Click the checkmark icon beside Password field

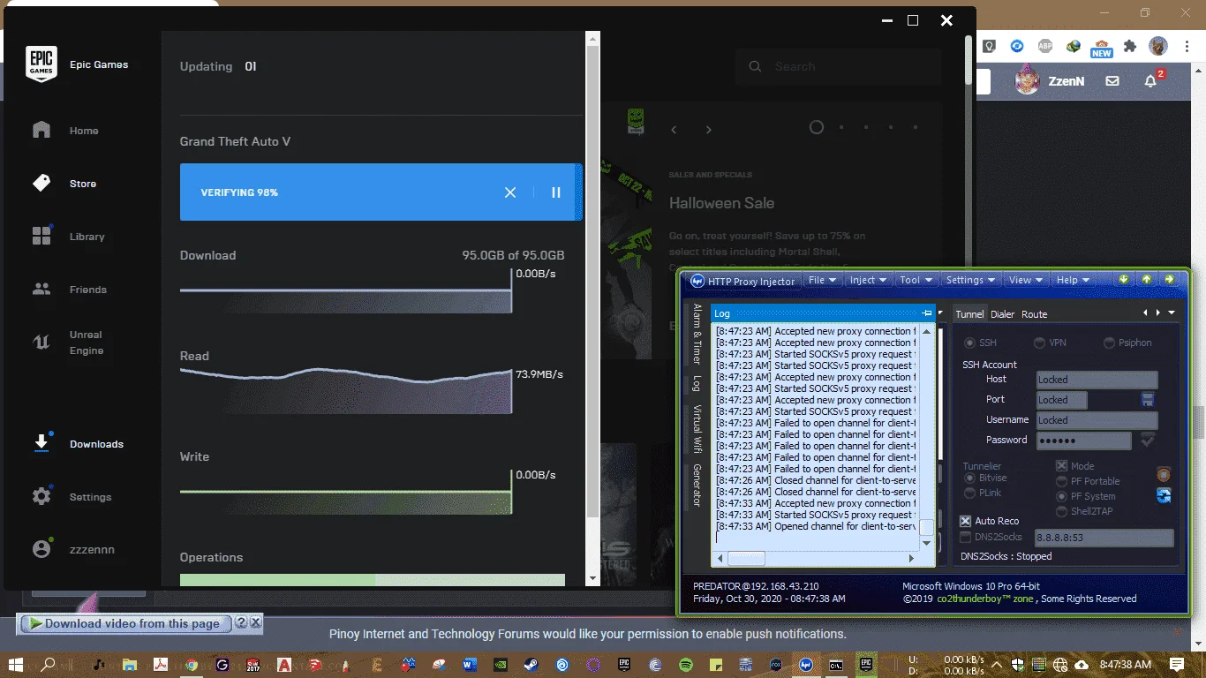(1148, 439)
